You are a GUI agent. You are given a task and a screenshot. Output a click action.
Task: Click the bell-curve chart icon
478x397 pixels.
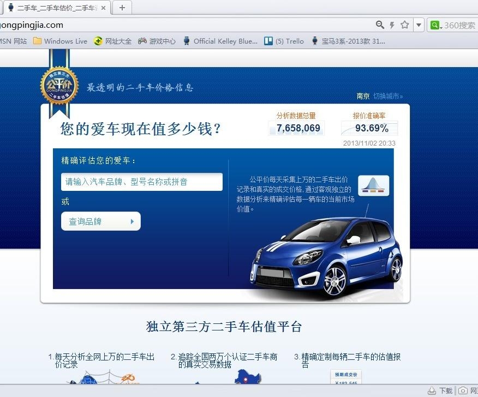coord(373,185)
